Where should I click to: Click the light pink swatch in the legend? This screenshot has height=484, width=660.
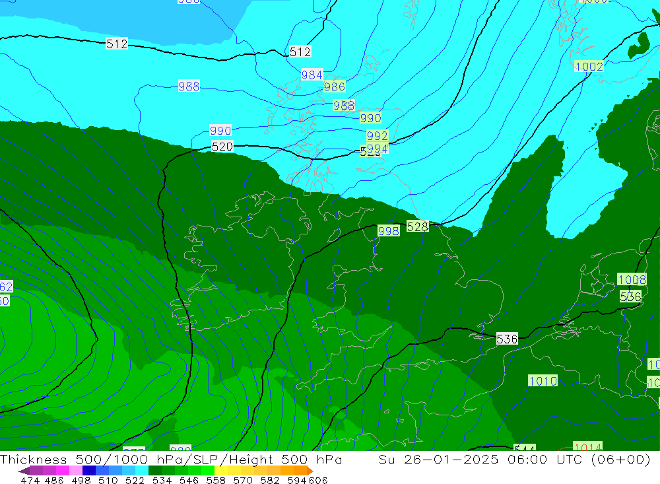pos(76,471)
